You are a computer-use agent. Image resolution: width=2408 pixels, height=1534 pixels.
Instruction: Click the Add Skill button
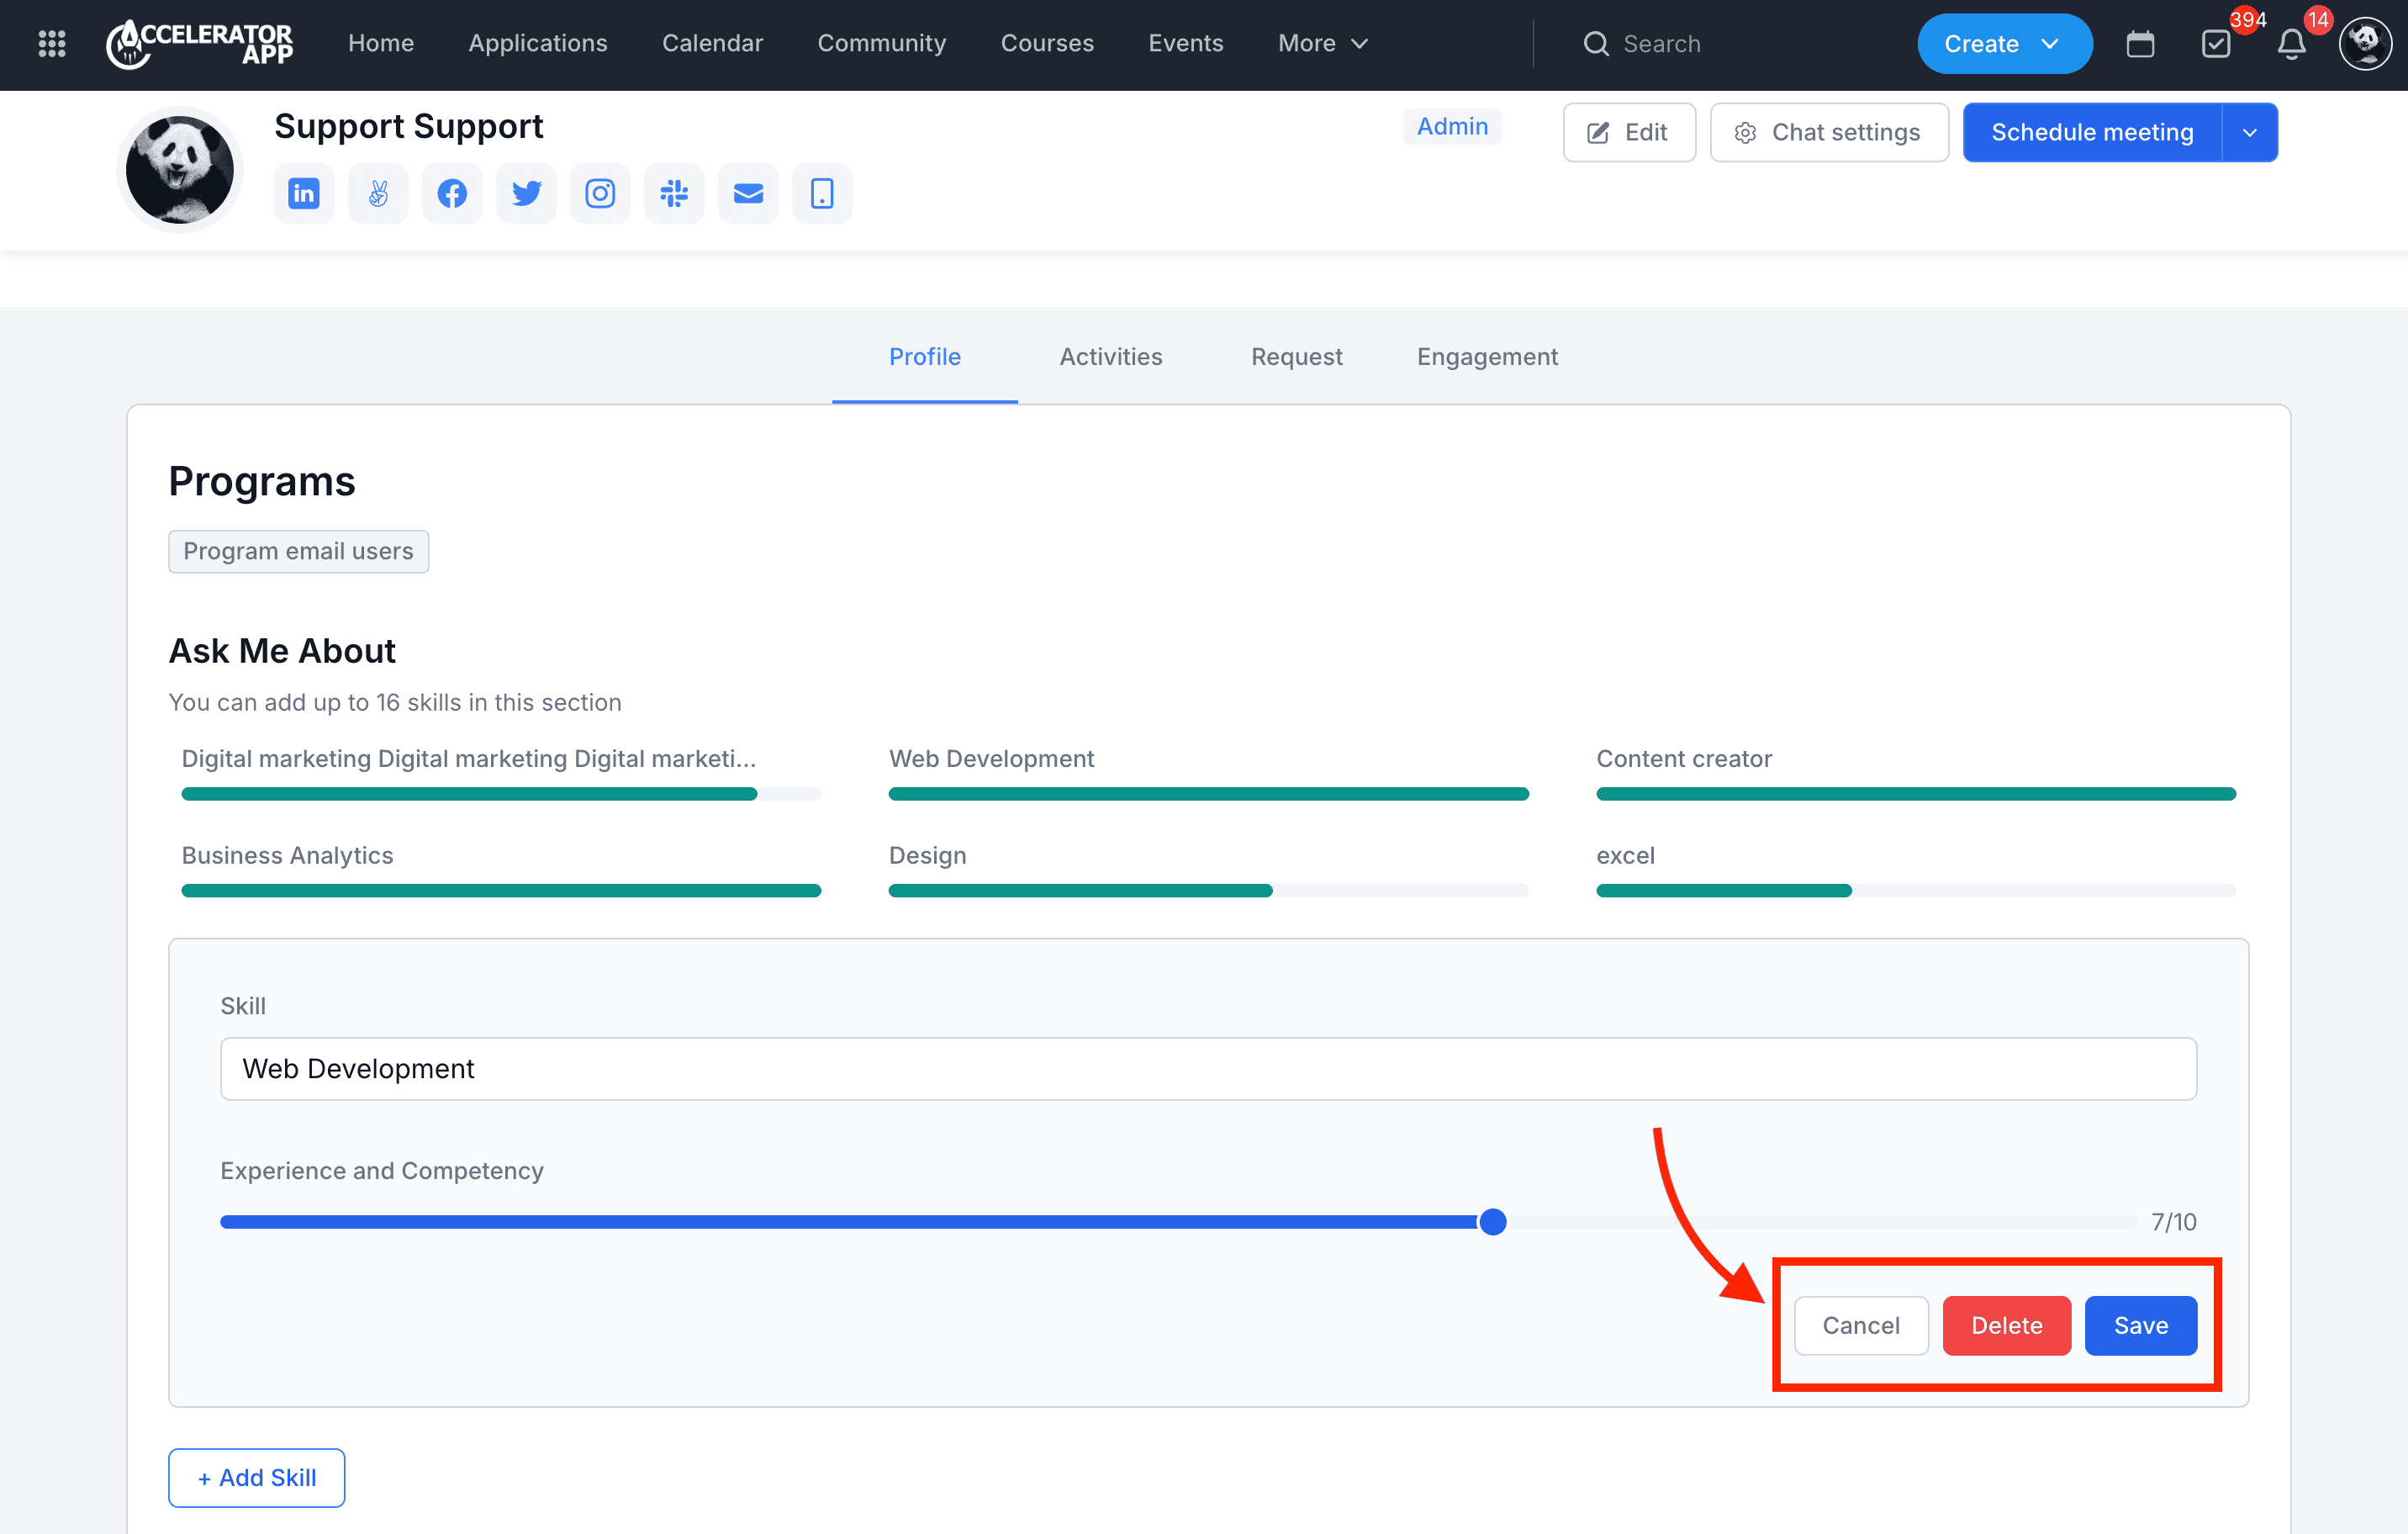256,1477
